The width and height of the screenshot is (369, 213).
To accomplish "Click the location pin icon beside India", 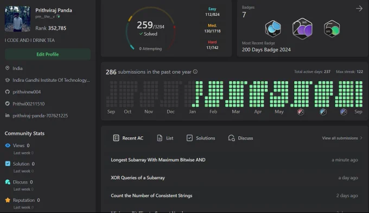I will tap(8, 68).
